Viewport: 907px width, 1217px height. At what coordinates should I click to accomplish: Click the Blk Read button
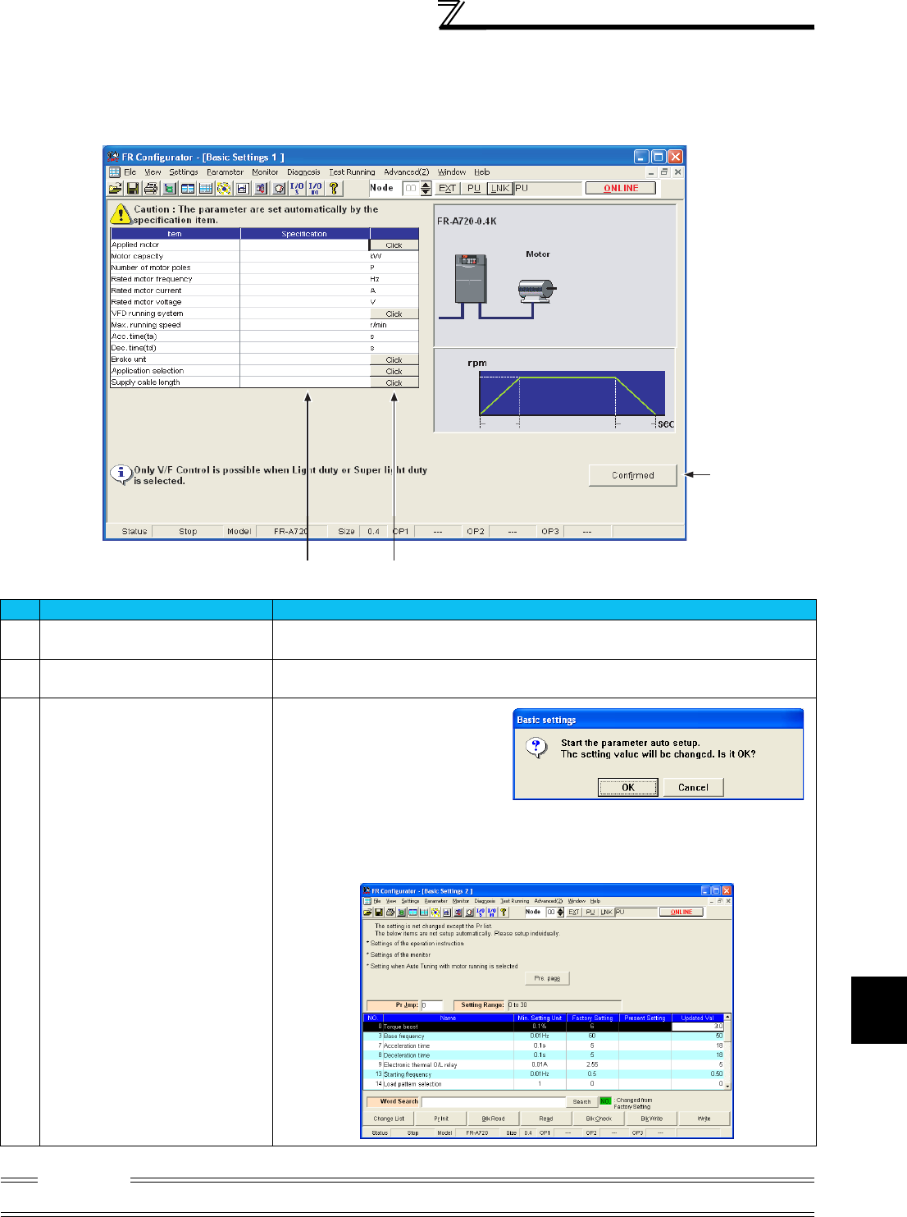point(493,1119)
